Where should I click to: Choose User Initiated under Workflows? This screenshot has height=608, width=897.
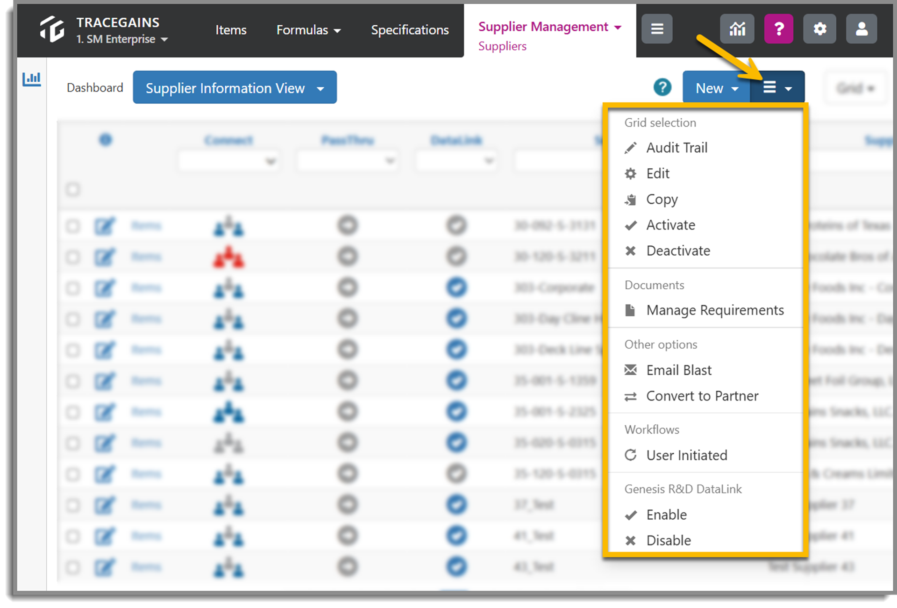(687, 455)
